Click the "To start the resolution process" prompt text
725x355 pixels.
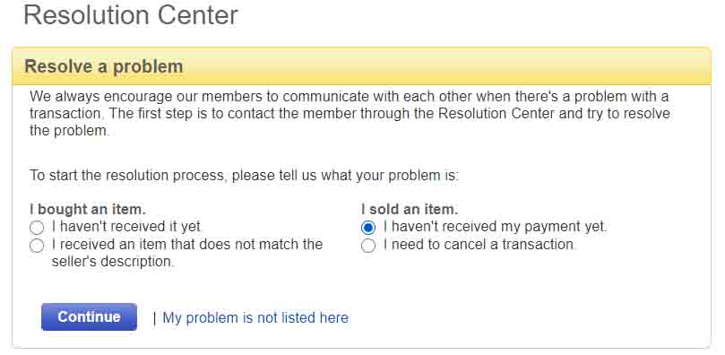tap(244, 176)
